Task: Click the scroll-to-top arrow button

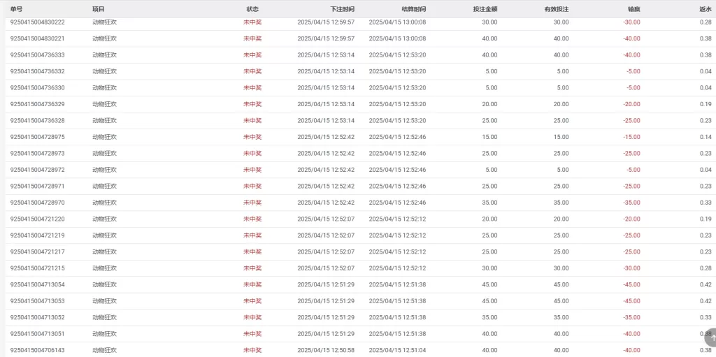Action: pyautogui.click(x=710, y=338)
